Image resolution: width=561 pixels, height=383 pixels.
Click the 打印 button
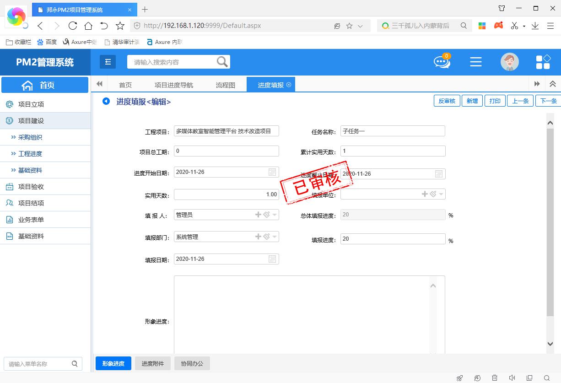495,101
